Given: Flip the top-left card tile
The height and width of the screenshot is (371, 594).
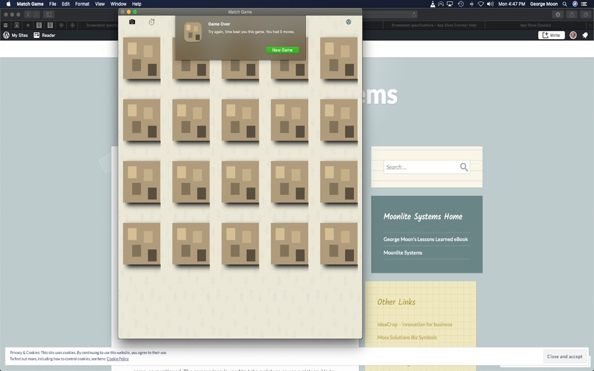Looking at the screenshot, I should tap(141, 58).
